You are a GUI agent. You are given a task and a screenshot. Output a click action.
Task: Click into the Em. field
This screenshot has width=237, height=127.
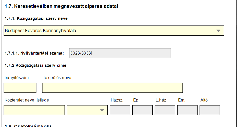pos(187,110)
